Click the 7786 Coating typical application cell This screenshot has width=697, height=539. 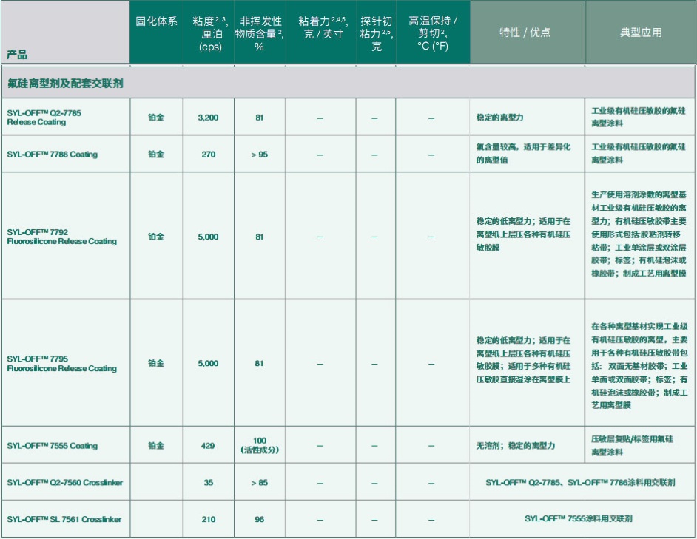coord(639,153)
